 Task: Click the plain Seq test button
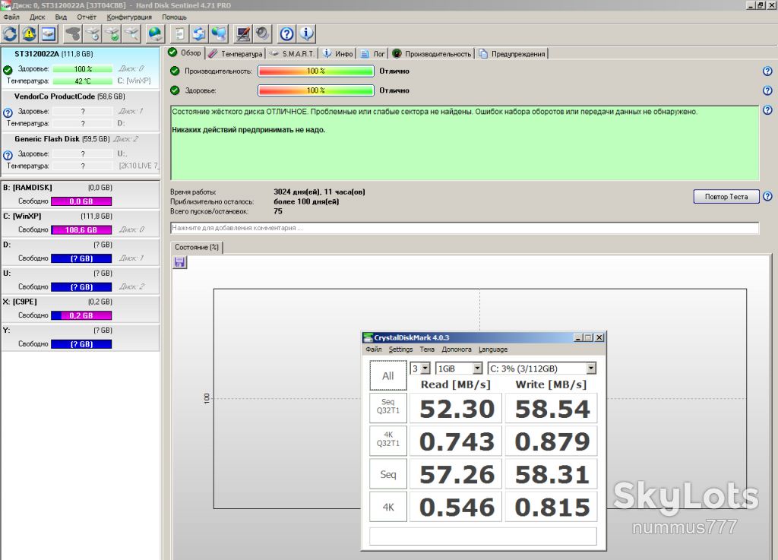click(388, 474)
